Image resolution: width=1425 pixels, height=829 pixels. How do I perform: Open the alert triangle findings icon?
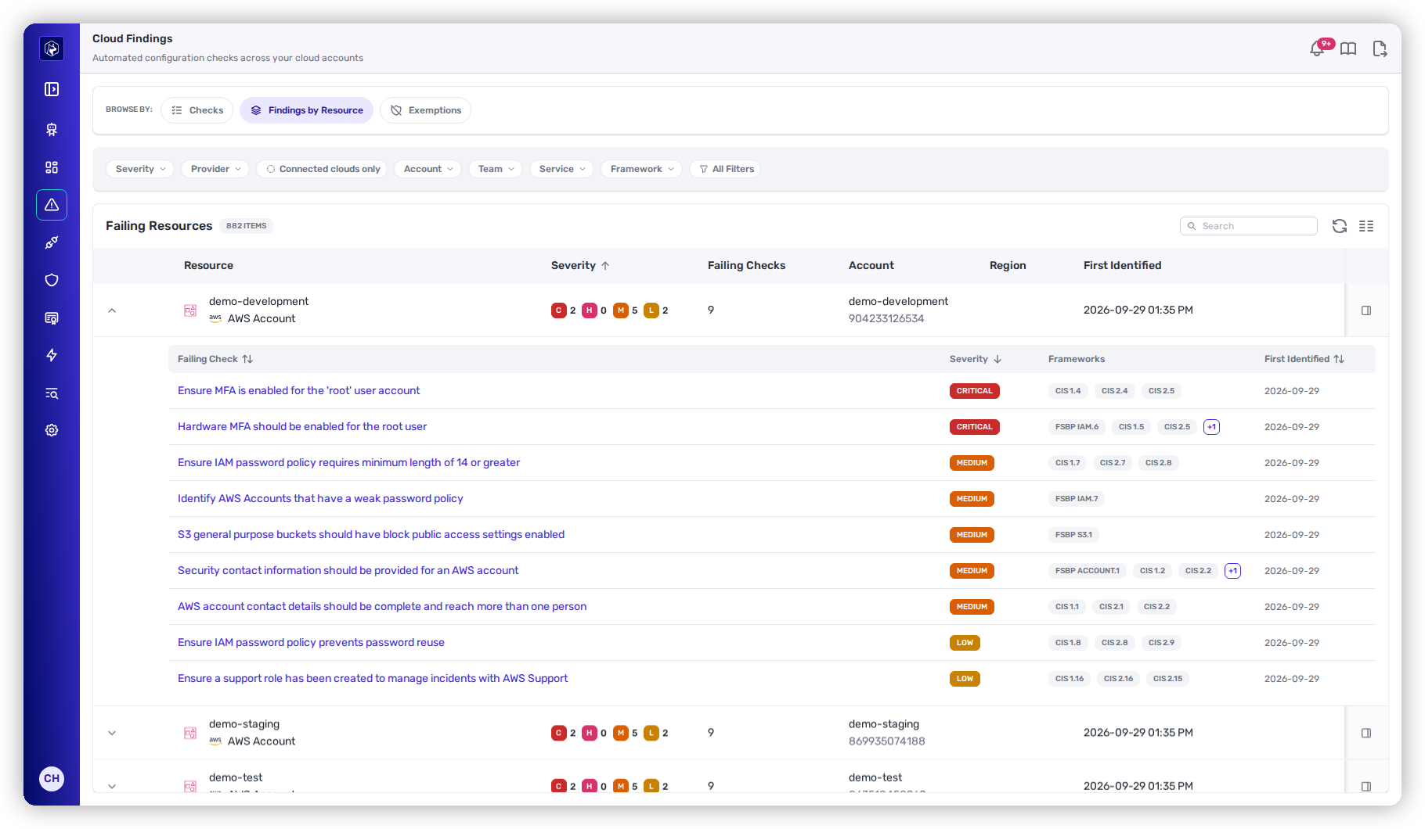pos(52,205)
